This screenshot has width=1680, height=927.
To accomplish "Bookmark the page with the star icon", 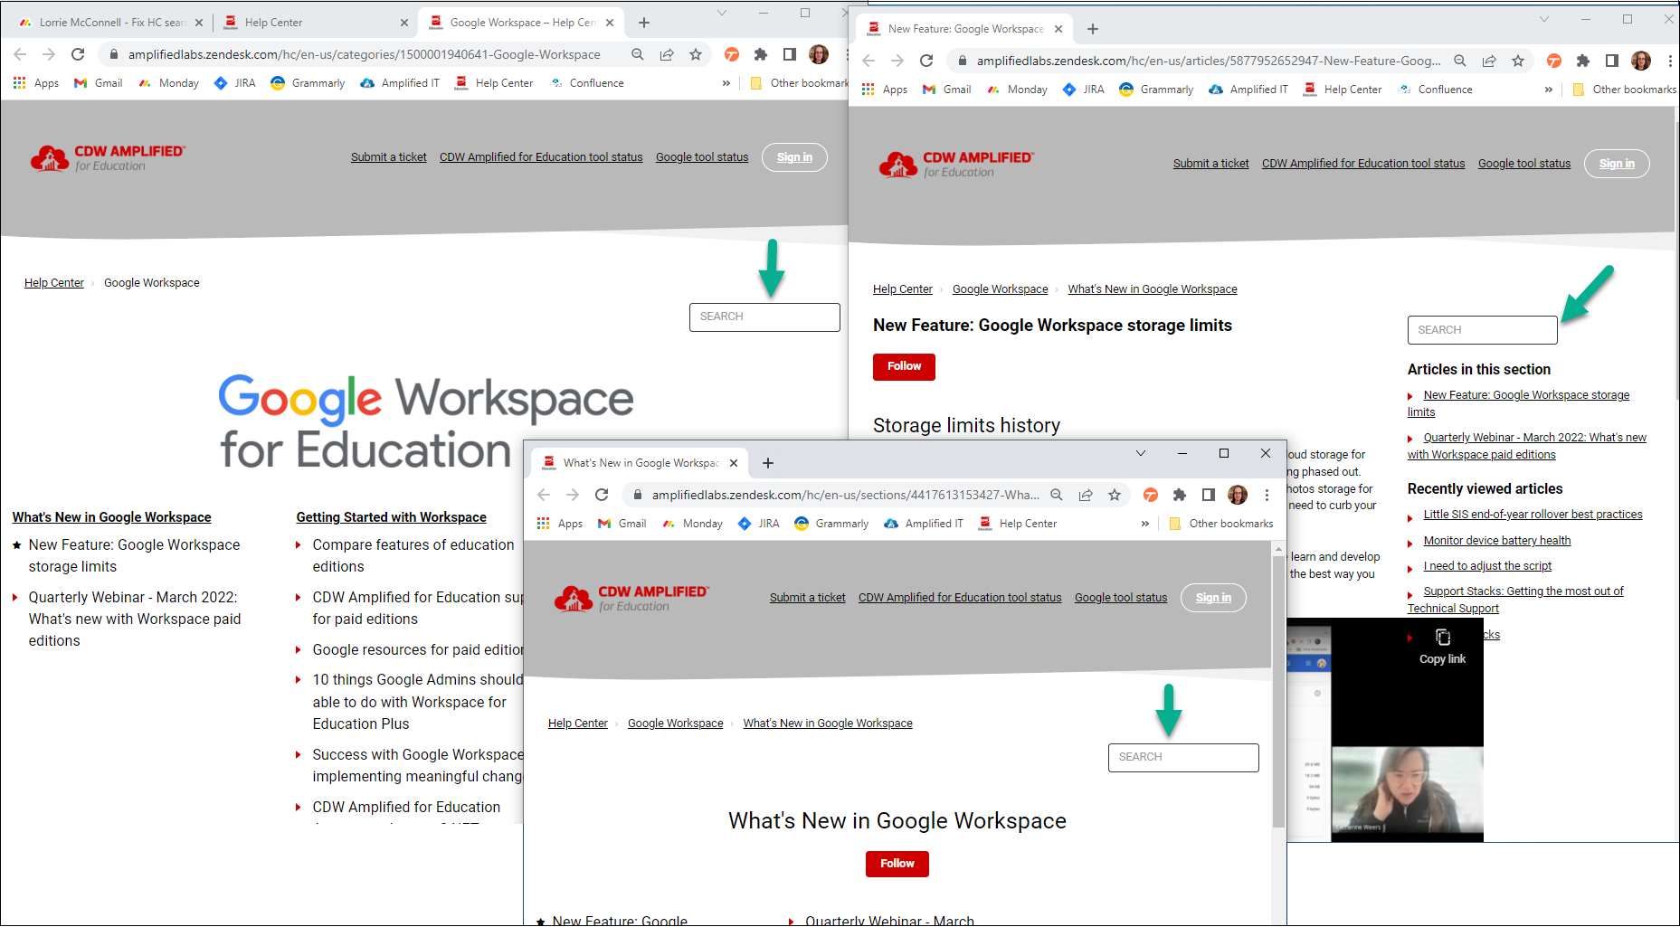I will (x=1115, y=495).
